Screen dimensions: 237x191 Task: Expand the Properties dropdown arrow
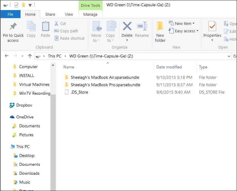(x=212, y=40)
